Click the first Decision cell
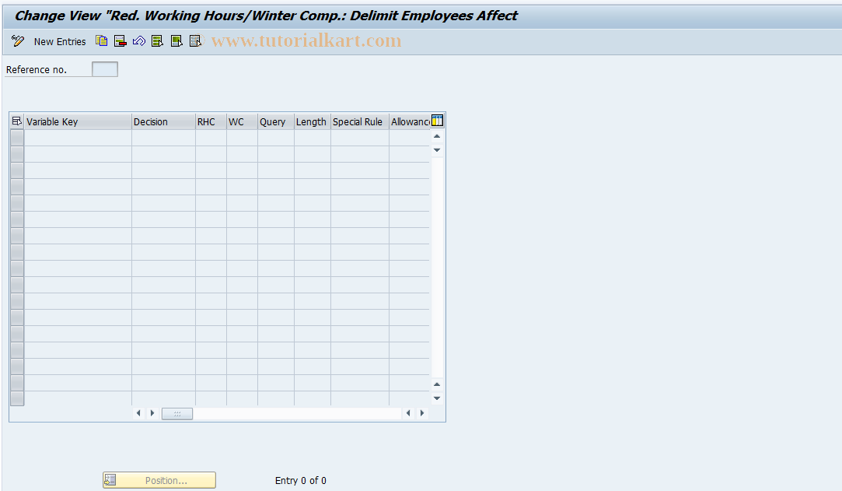 click(x=163, y=138)
